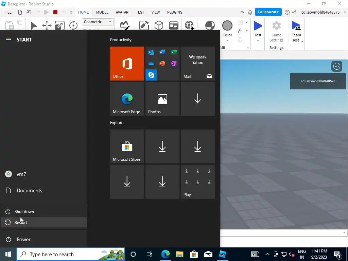Open the FILE menu
Viewport: 348px width, 261px height.
point(8,12)
